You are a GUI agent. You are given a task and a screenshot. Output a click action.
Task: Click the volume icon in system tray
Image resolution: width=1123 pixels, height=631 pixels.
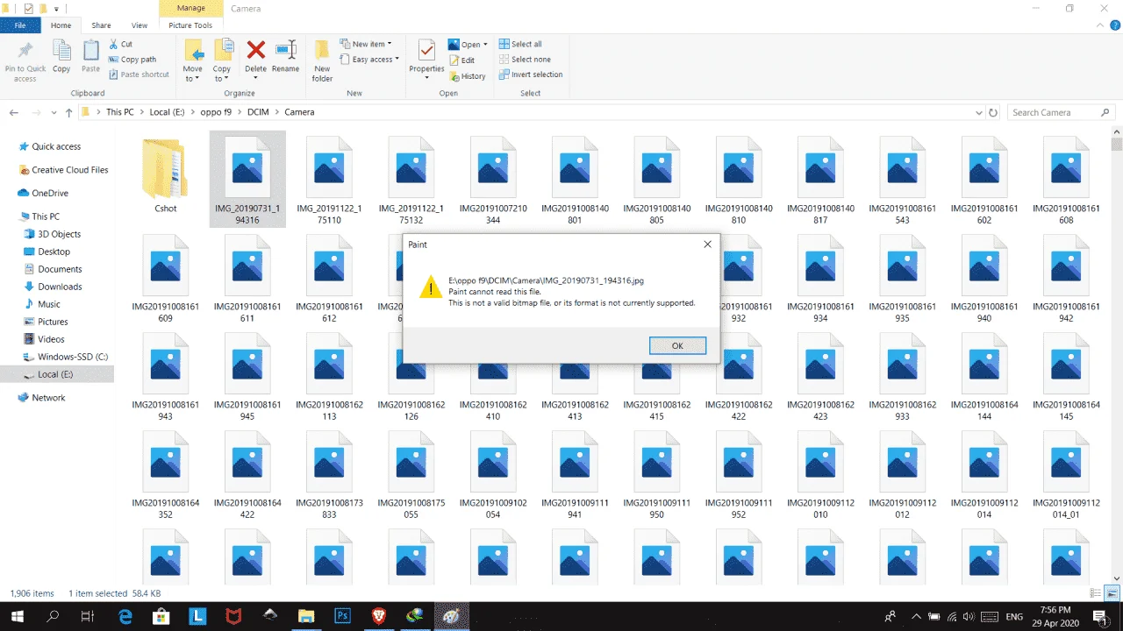(969, 616)
